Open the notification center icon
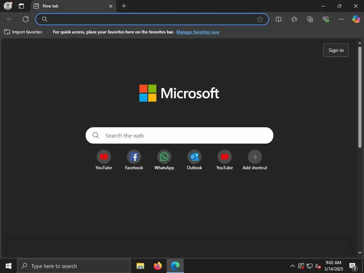Viewport: 364px width, 273px height. tap(353, 266)
